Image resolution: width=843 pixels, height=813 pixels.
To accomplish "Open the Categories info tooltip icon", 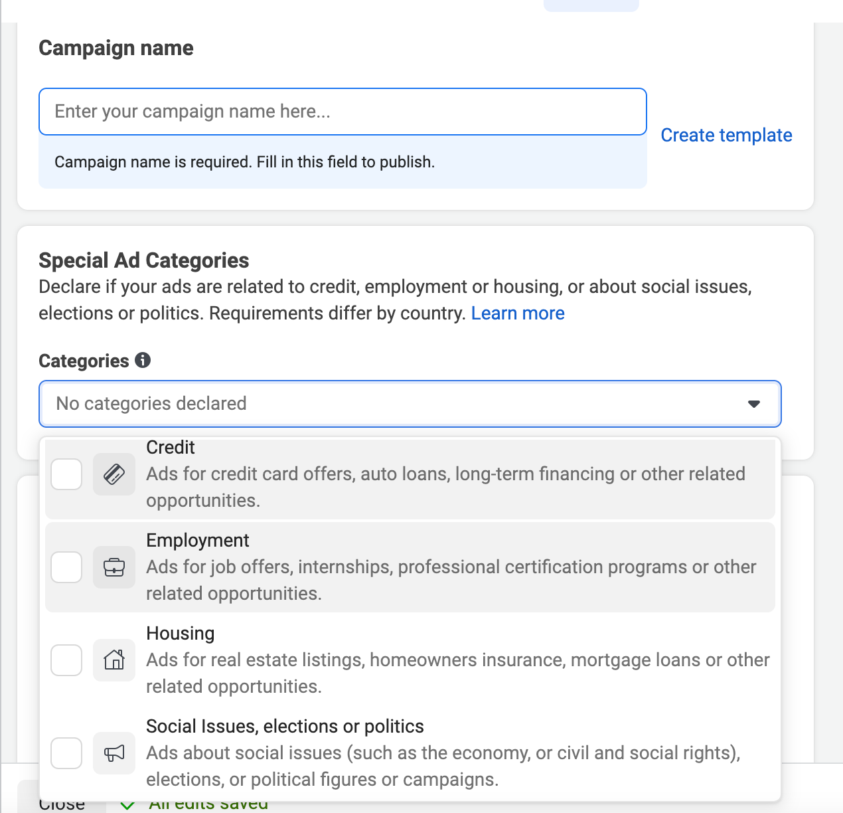I will 143,360.
